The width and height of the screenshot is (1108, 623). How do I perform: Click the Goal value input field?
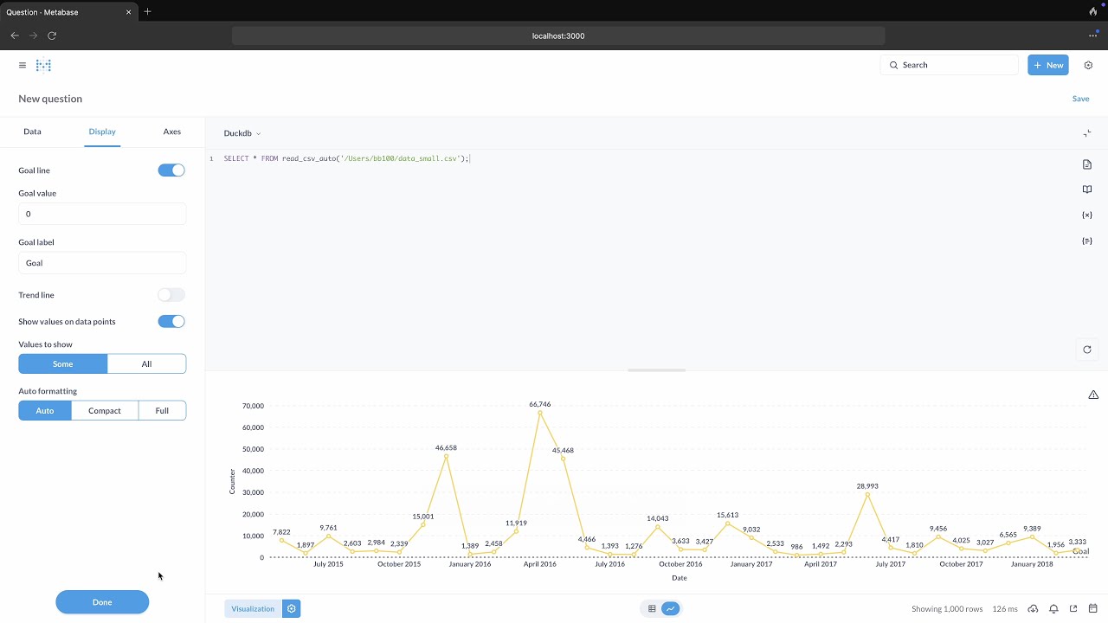pos(102,214)
